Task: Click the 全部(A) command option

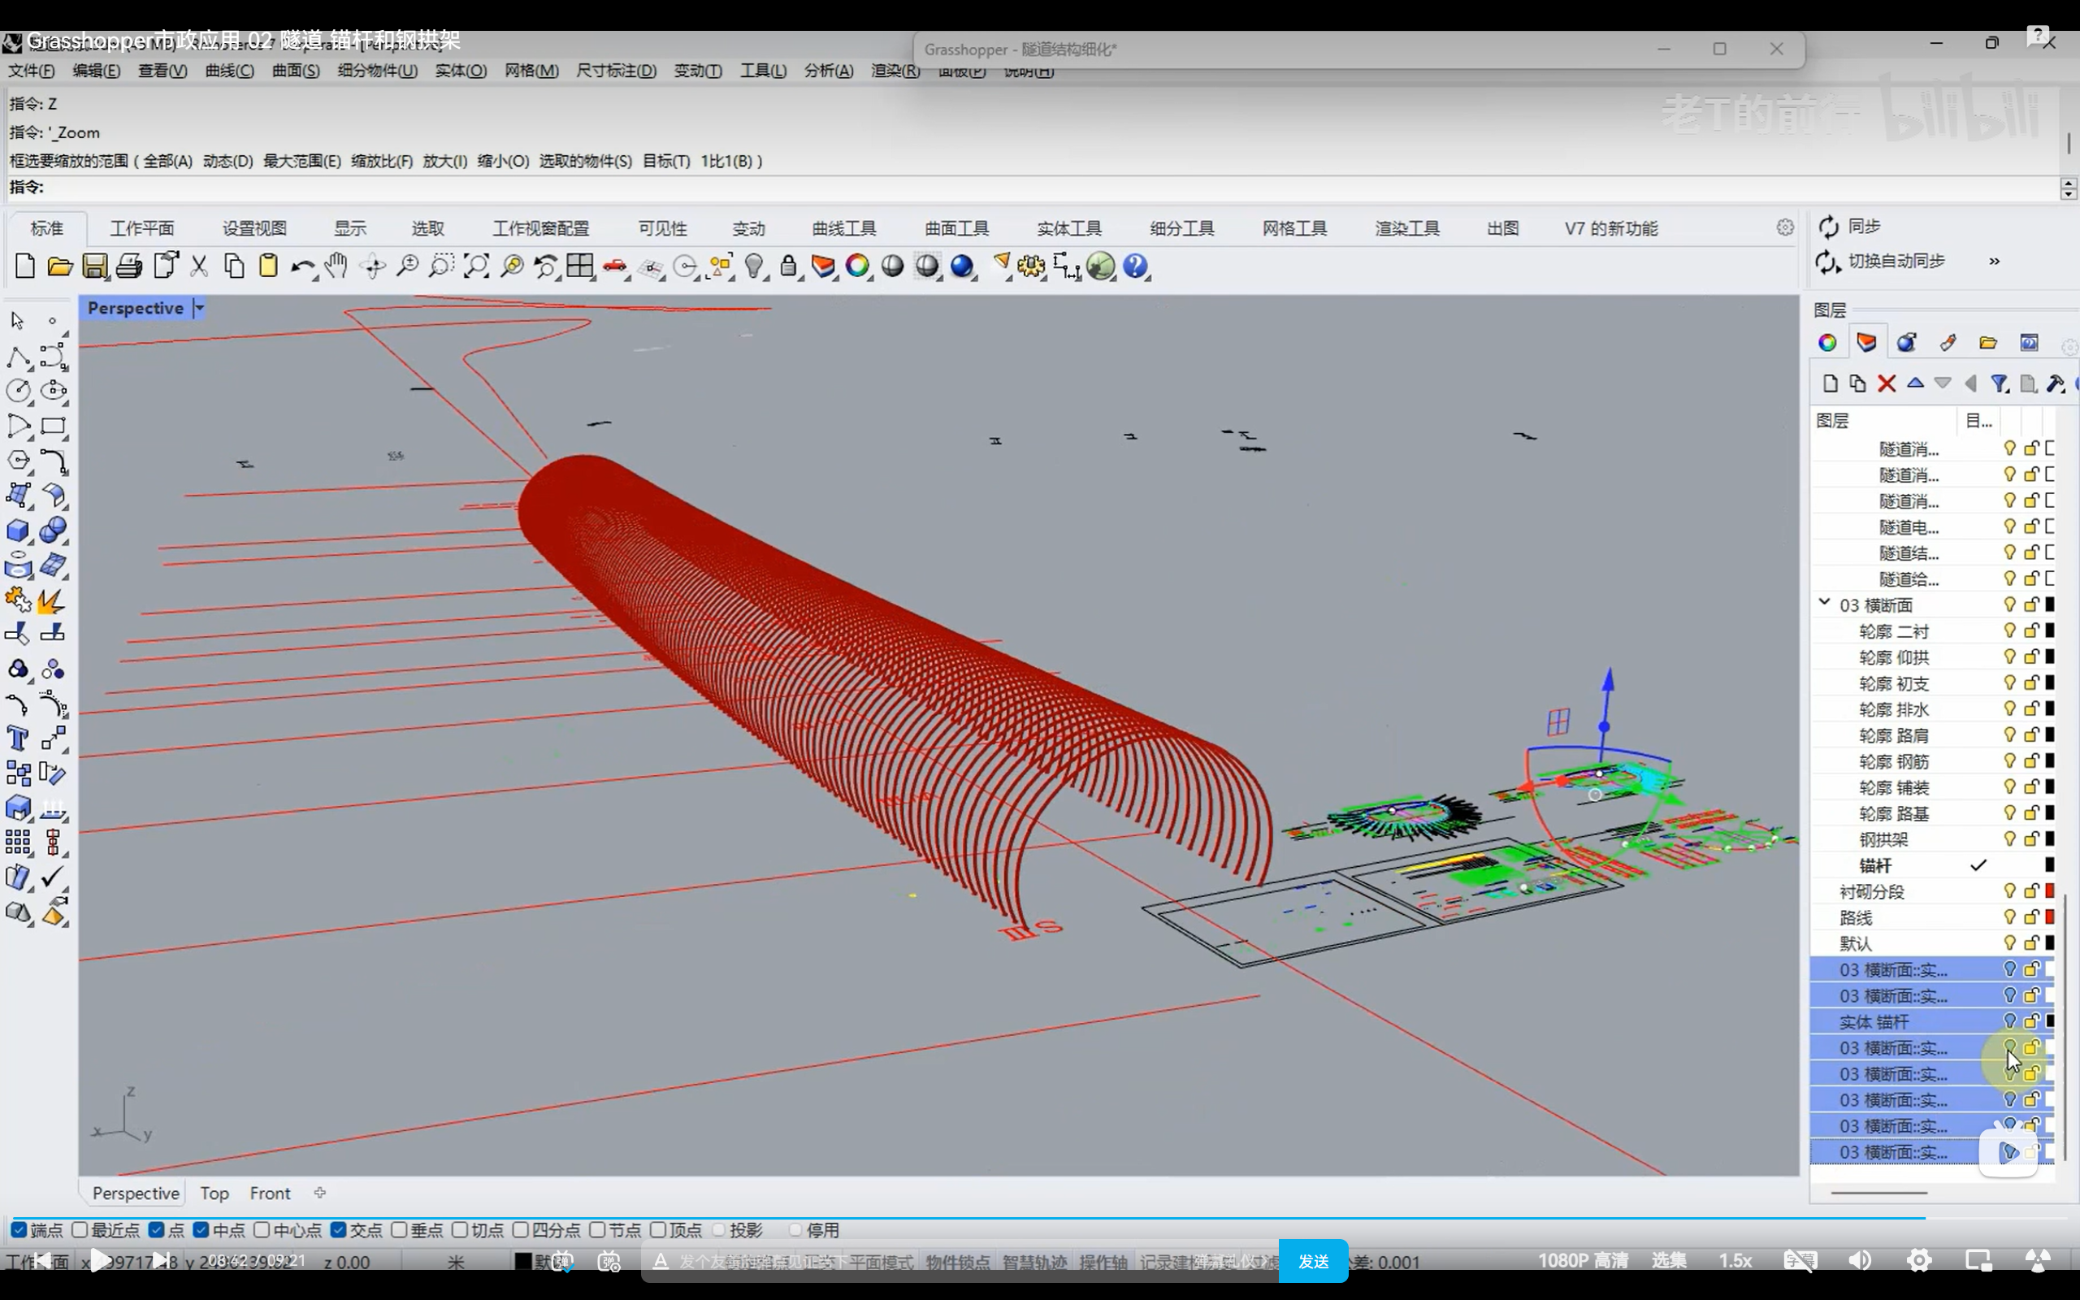Action: pos(167,161)
